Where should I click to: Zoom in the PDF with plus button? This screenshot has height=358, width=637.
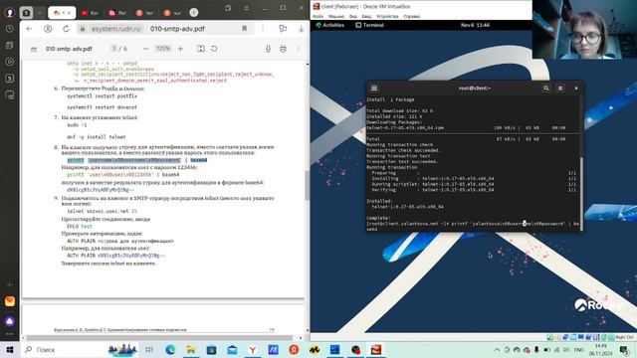[180, 49]
